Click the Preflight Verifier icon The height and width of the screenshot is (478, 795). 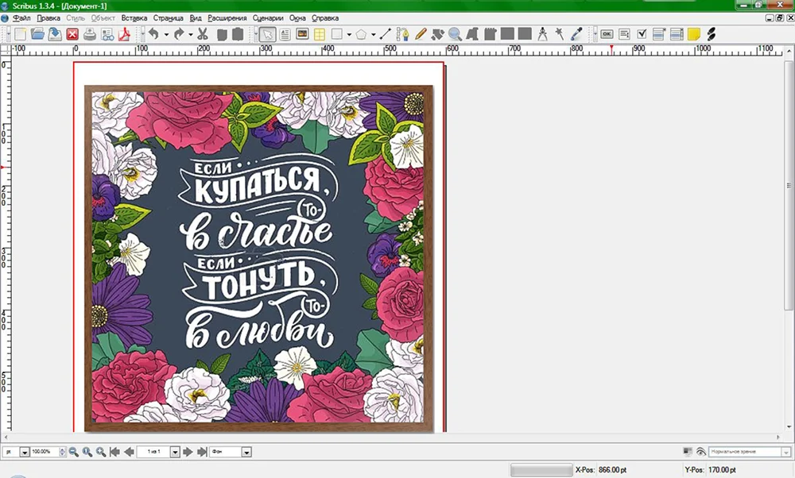(x=107, y=34)
